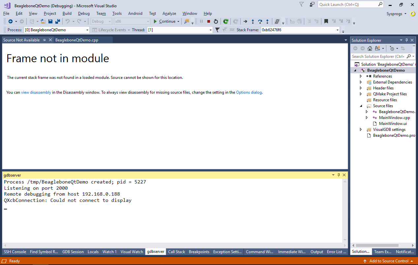418x265 pixels.
Task: Click the Navigate Backward arrow icon
Action: tap(11, 21)
